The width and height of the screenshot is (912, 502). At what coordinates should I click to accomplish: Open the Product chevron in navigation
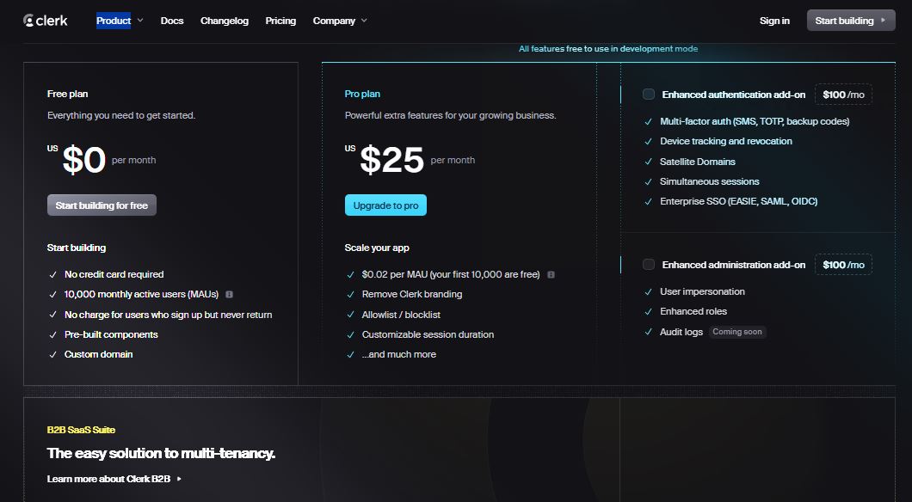point(140,21)
